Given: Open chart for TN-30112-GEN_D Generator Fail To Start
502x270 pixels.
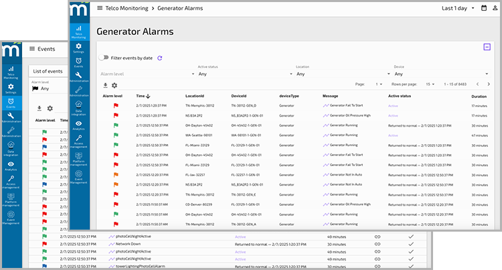Looking at the screenshot, I should tap(326, 105).
